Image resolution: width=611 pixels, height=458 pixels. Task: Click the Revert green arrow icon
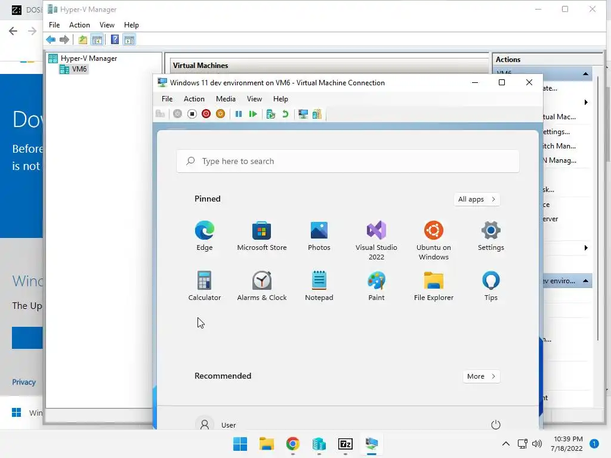pyautogui.click(x=285, y=114)
